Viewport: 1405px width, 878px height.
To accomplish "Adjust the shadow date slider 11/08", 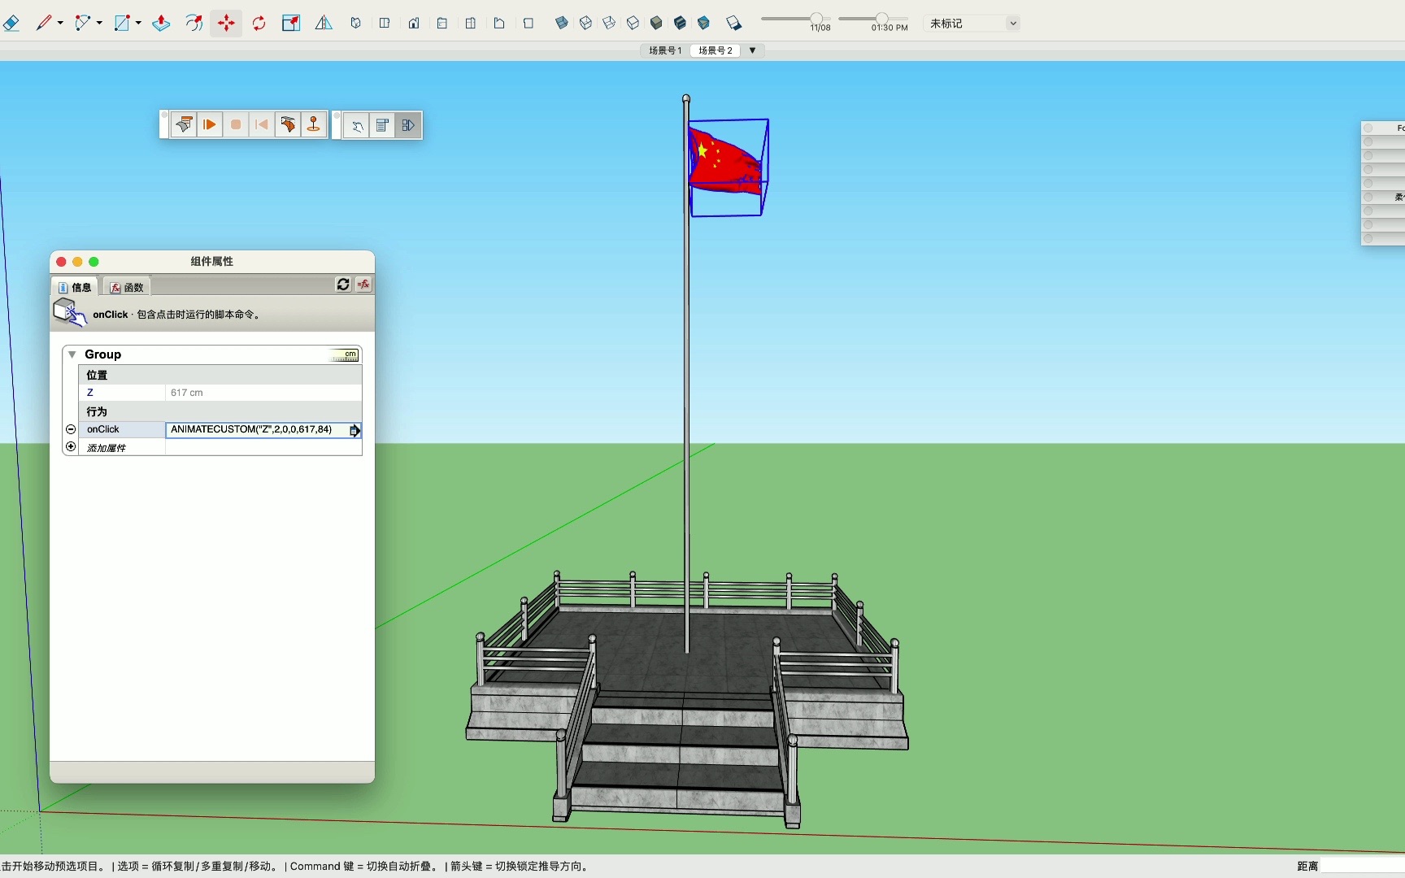I will (x=816, y=18).
